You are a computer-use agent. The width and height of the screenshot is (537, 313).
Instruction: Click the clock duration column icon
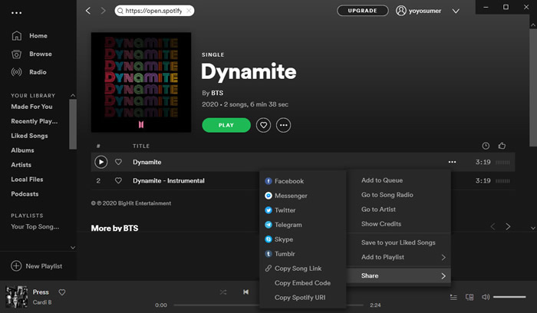point(486,146)
